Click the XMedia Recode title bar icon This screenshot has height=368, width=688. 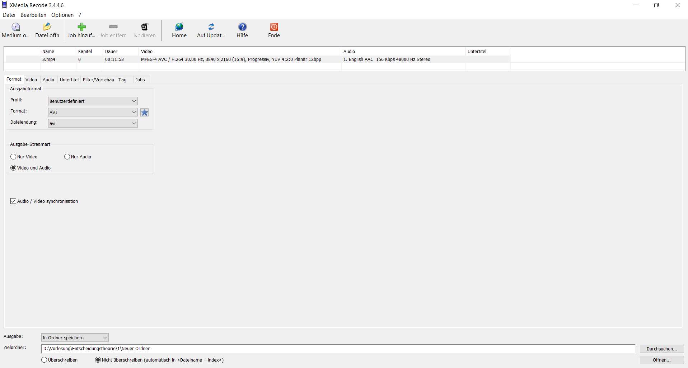click(4, 5)
